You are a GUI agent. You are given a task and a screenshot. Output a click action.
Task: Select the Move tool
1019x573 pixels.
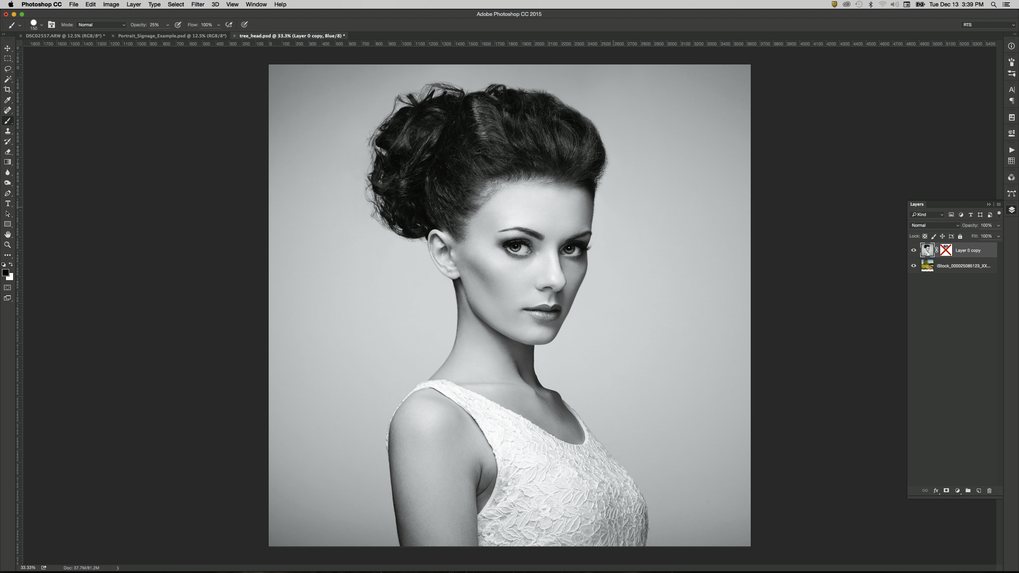[x=8, y=48]
